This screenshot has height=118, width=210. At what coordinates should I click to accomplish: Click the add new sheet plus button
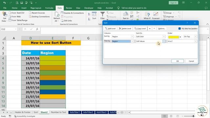[x=122, y=112]
